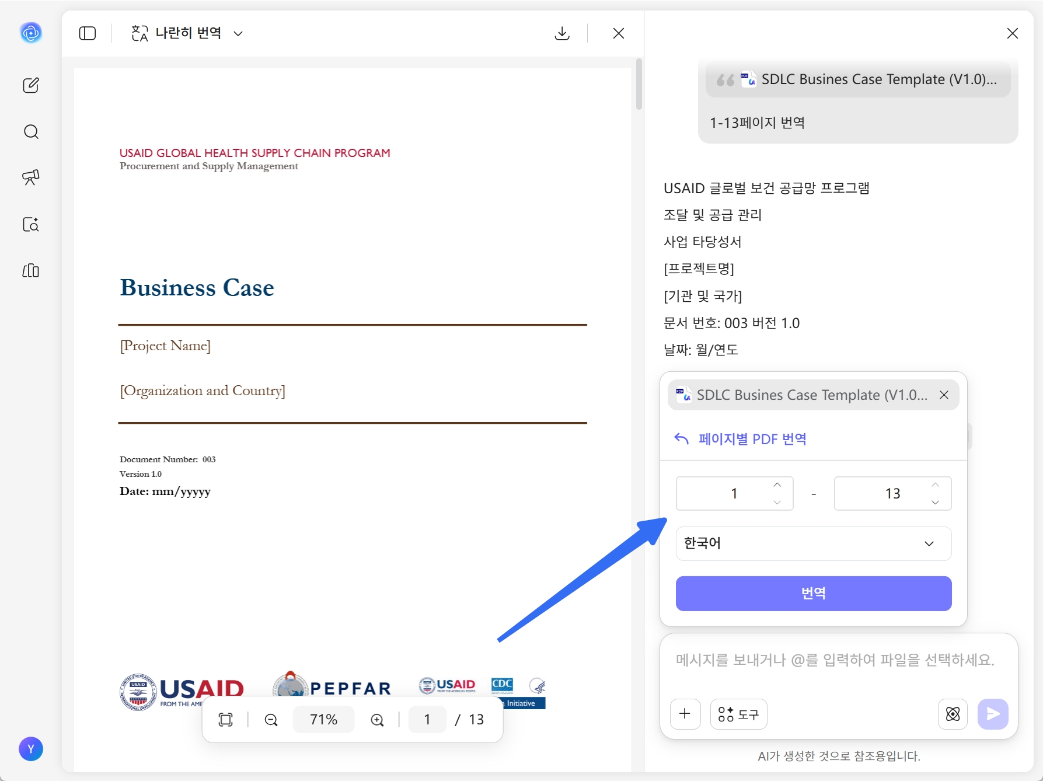Click the CDC logo in the document footer
Image resolution: width=1043 pixels, height=781 pixels.
503,685
